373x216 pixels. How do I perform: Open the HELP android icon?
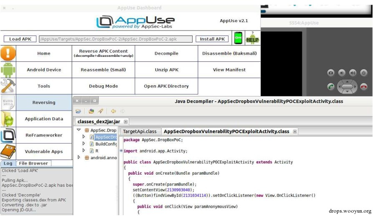252,38
